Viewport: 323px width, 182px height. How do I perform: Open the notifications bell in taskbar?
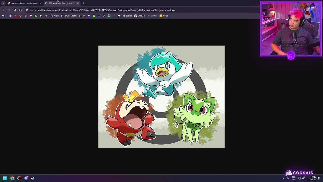point(319,178)
